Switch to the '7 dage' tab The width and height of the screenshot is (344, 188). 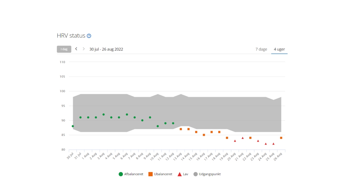261,49
